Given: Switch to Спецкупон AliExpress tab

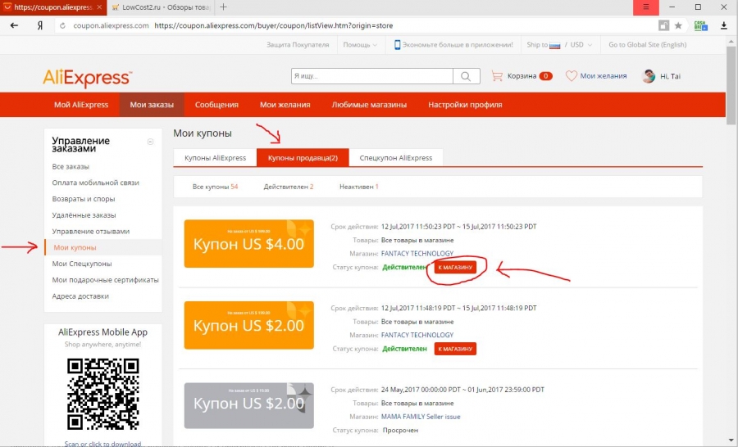Looking at the screenshot, I should (x=396, y=158).
